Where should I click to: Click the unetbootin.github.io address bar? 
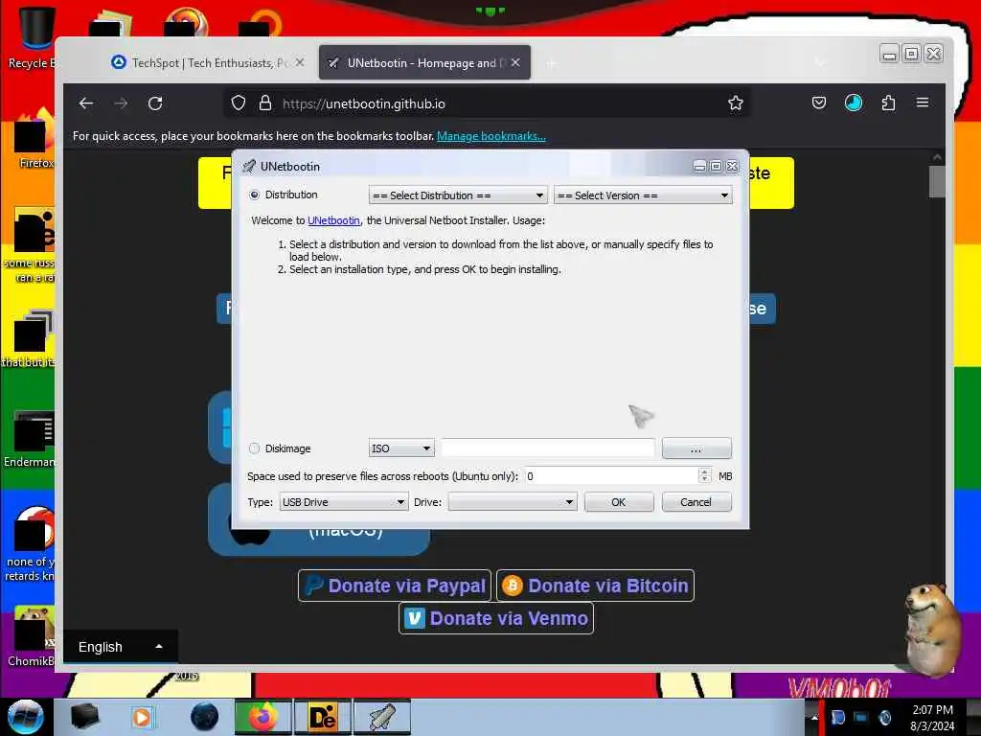[488, 103]
